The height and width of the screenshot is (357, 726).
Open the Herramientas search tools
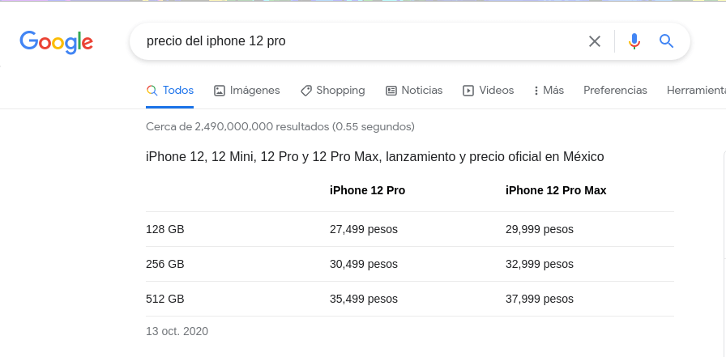pyautogui.click(x=695, y=91)
